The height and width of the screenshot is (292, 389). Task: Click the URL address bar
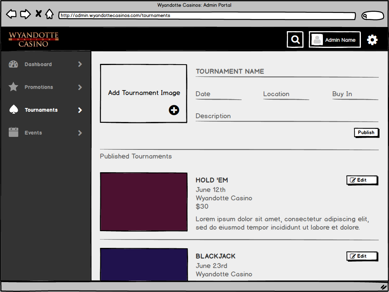207,16
